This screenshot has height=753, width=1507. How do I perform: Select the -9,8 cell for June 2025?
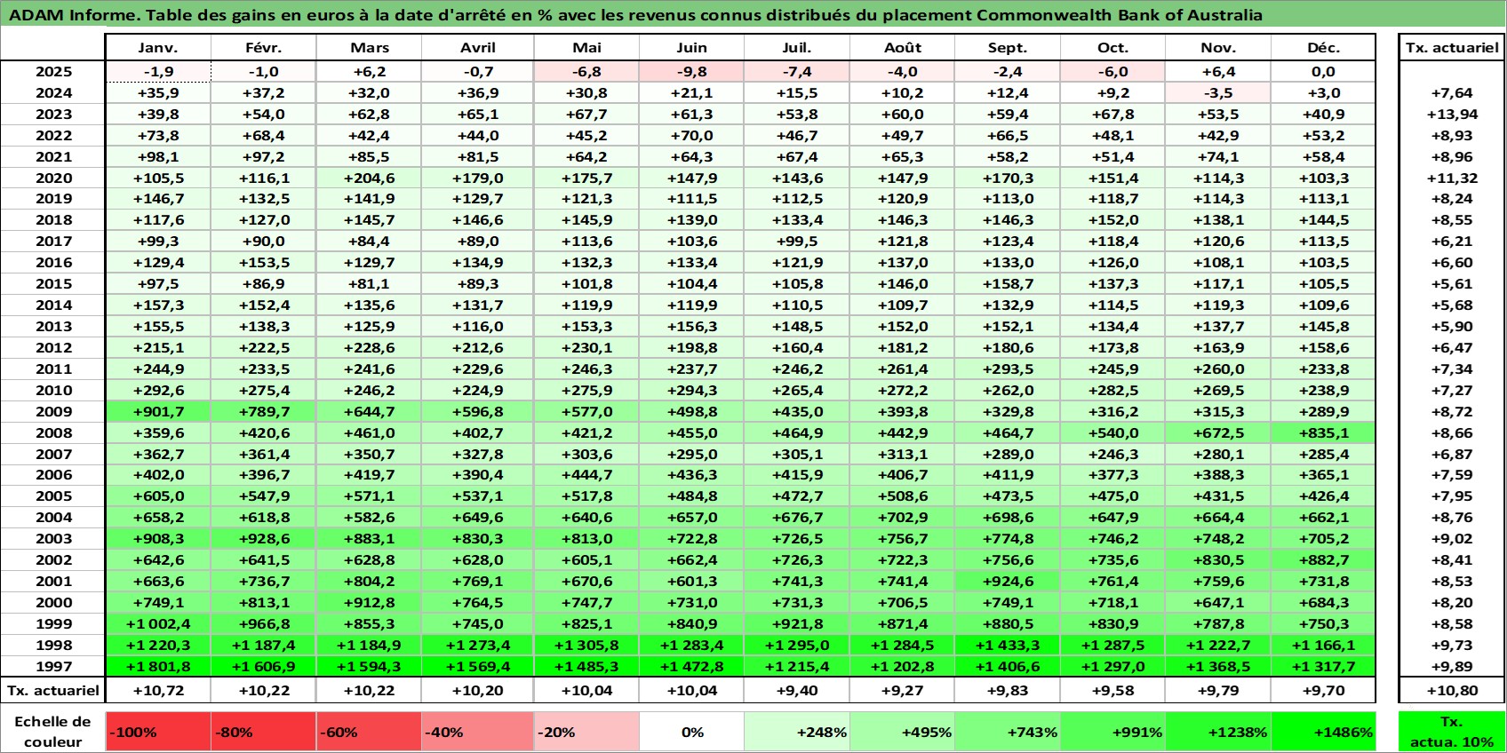(x=691, y=72)
